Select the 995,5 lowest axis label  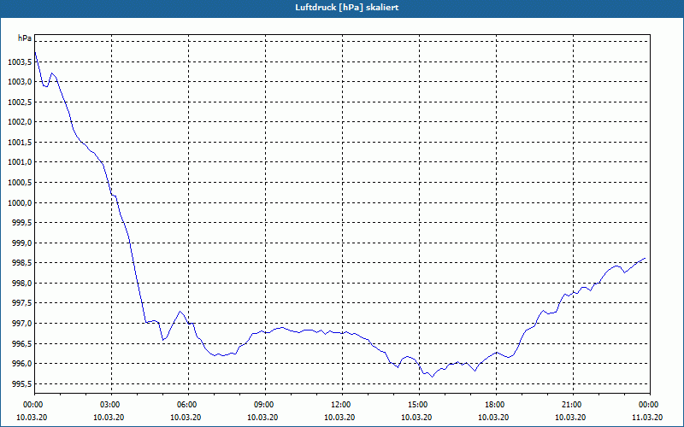tap(21, 383)
